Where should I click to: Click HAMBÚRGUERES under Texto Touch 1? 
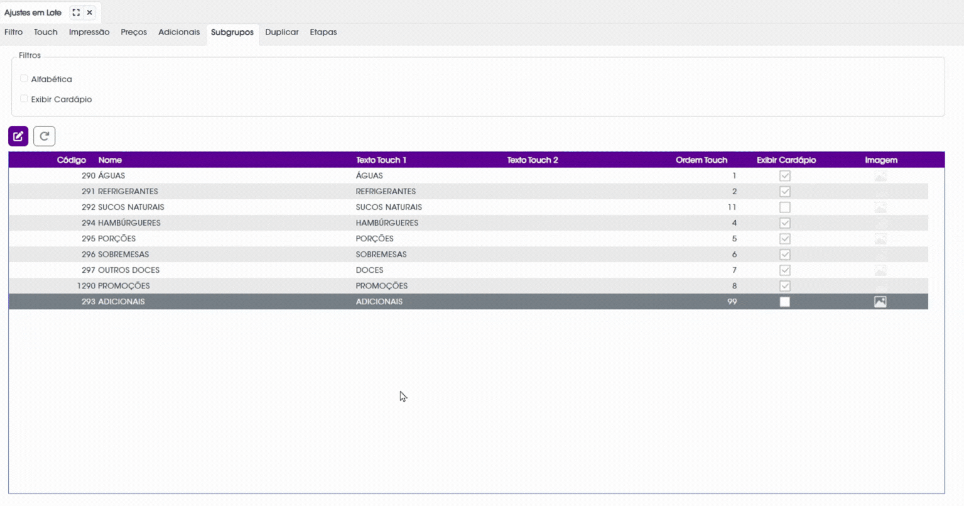click(x=387, y=223)
